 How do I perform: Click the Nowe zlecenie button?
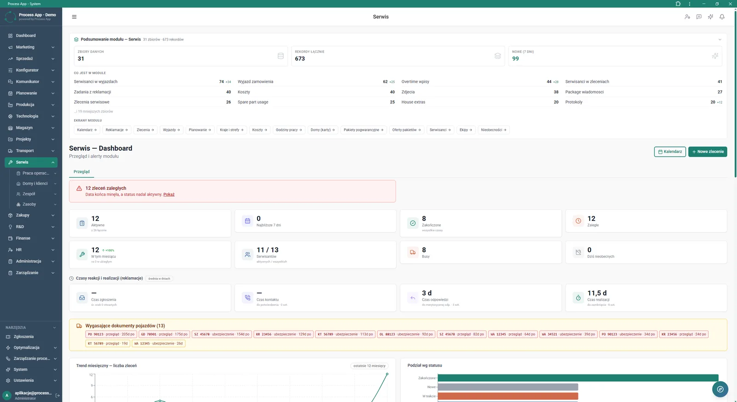[x=708, y=151]
